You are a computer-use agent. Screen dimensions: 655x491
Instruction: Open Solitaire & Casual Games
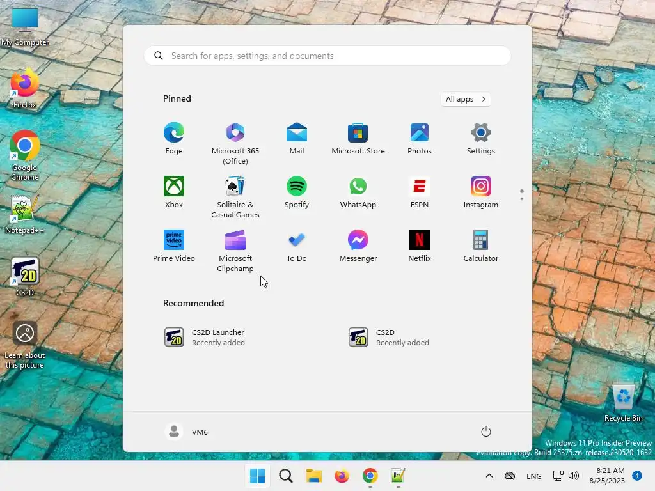(235, 198)
